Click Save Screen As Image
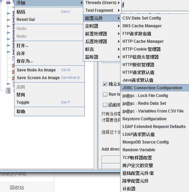This screenshot has width=189, height=192. pos(49,77)
